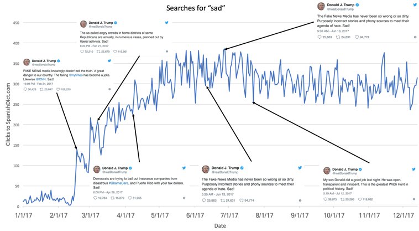The image size is (419, 231).
Task: Reply to the ObamaCare tweet
Action: click(96, 197)
